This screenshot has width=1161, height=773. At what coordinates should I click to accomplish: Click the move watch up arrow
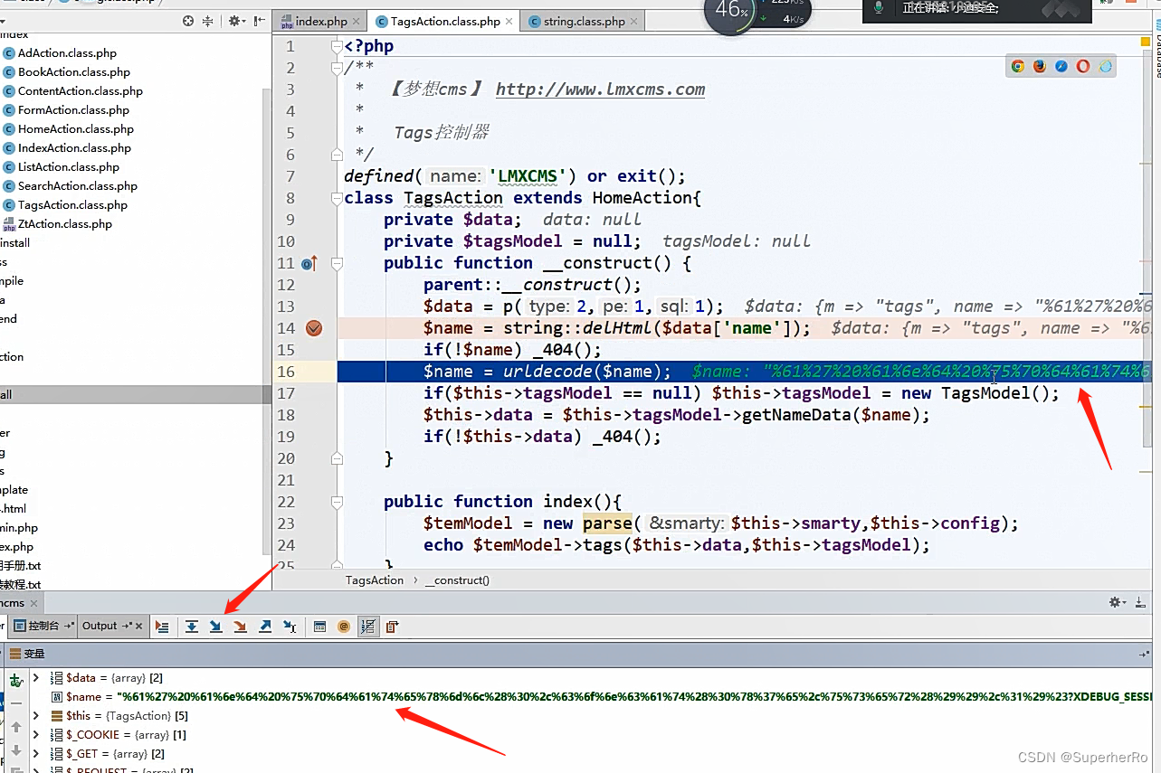[16, 727]
